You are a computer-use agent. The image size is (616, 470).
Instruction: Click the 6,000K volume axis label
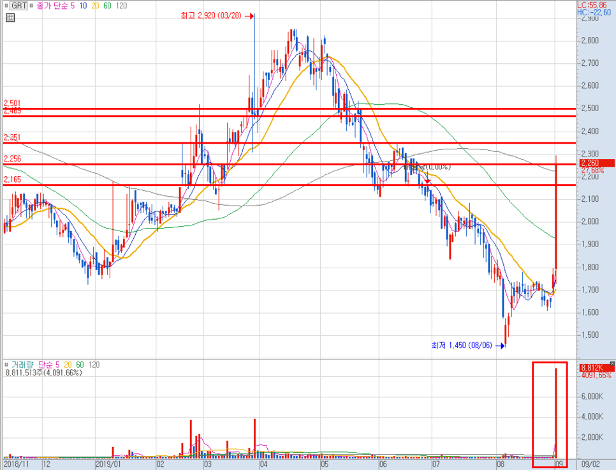[592, 396]
